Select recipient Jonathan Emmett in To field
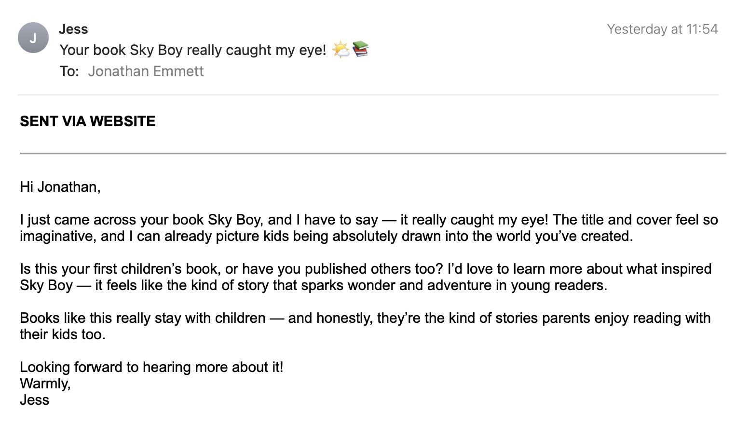 (146, 71)
